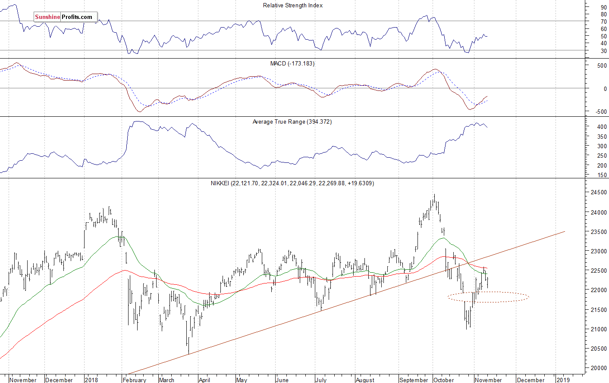Click the April date axis label
This screenshot has width=609, height=383.
coord(204,380)
